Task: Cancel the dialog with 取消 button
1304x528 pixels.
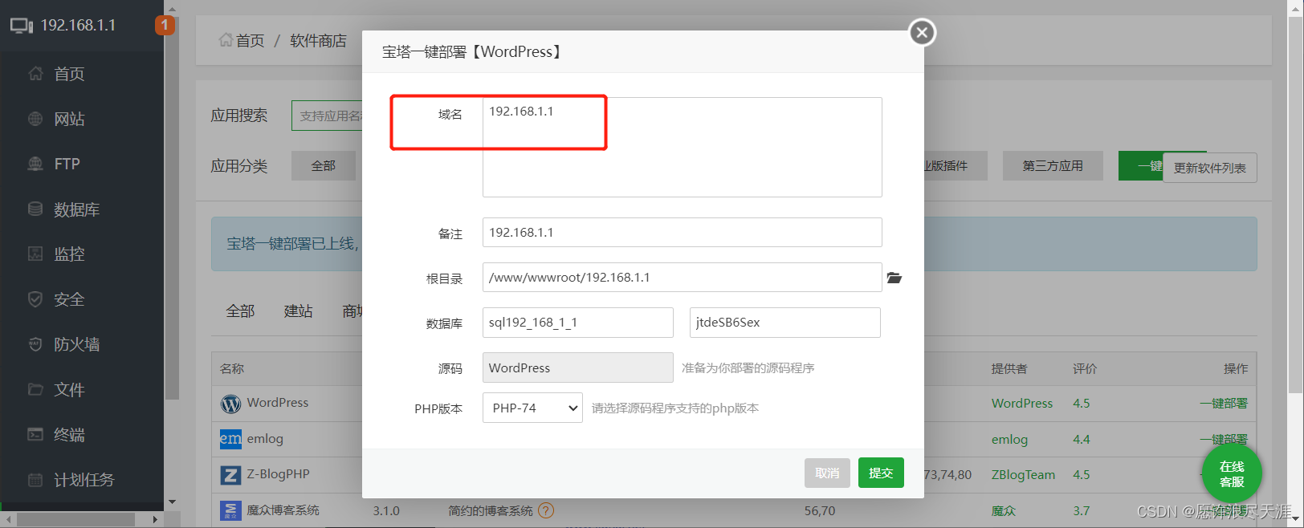Action: coord(827,473)
